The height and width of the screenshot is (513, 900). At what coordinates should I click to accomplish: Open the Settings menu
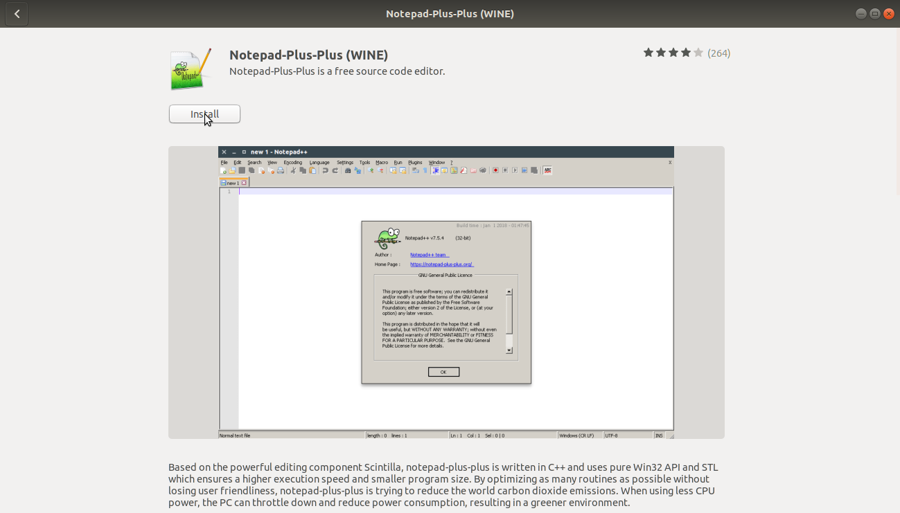(x=344, y=161)
